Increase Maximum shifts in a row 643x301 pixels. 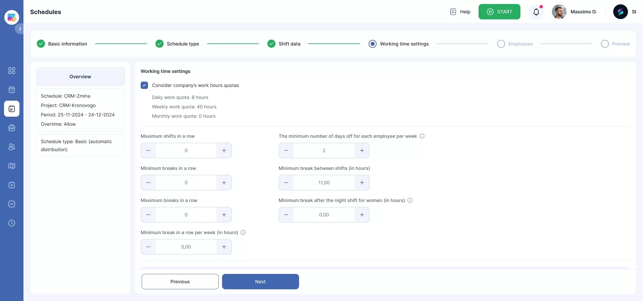pyautogui.click(x=224, y=150)
